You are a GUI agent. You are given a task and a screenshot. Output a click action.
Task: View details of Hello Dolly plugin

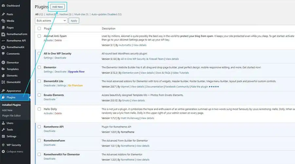[147, 118]
